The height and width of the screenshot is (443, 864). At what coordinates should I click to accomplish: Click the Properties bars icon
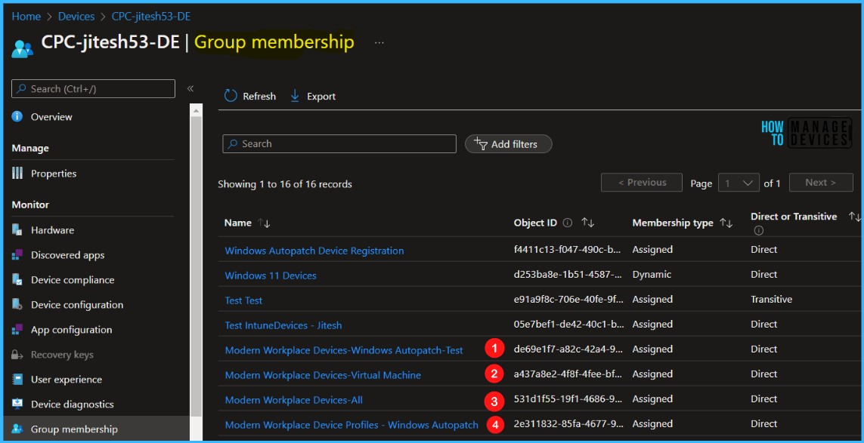tap(17, 174)
